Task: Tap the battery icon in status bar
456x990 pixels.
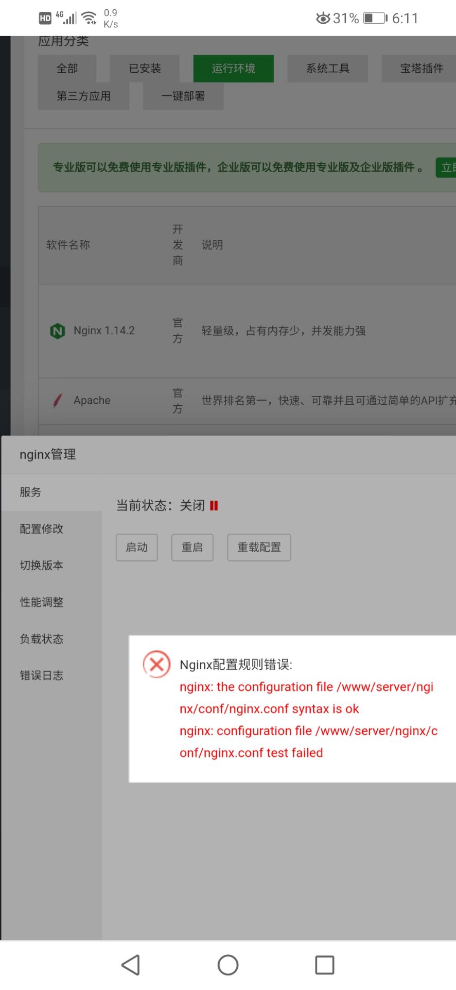Action: (375, 18)
